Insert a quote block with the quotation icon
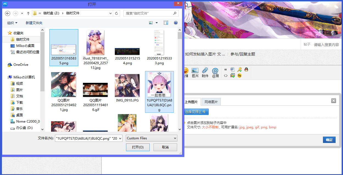The width and height of the screenshot is (343, 175). point(226,70)
